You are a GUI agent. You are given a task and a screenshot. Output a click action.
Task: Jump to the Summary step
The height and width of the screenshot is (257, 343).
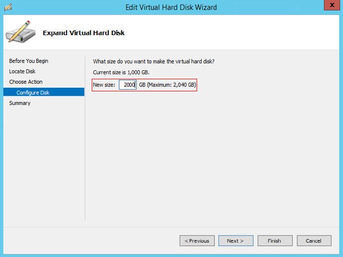click(20, 103)
